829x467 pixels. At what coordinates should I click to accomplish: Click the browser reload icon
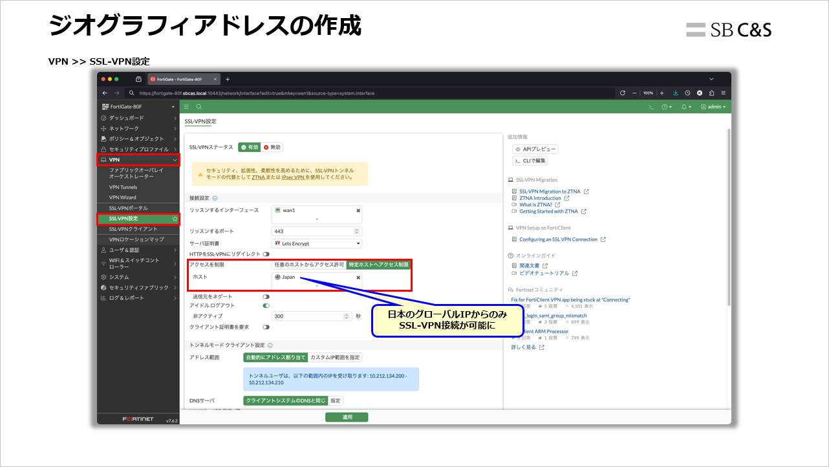[623, 93]
